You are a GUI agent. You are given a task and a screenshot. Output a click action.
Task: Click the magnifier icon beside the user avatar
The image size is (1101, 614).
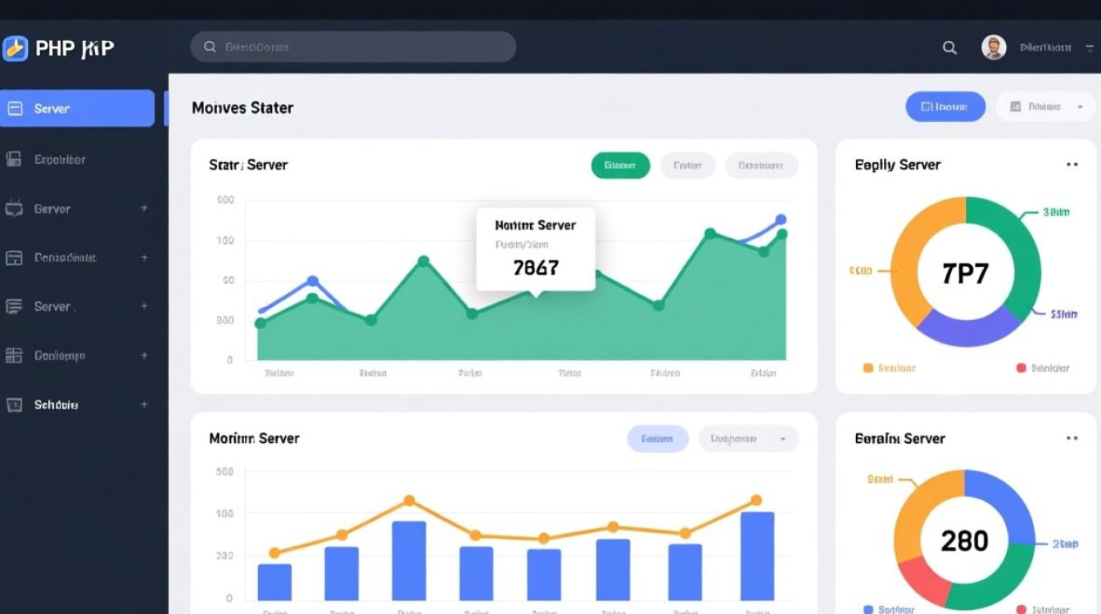click(949, 48)
